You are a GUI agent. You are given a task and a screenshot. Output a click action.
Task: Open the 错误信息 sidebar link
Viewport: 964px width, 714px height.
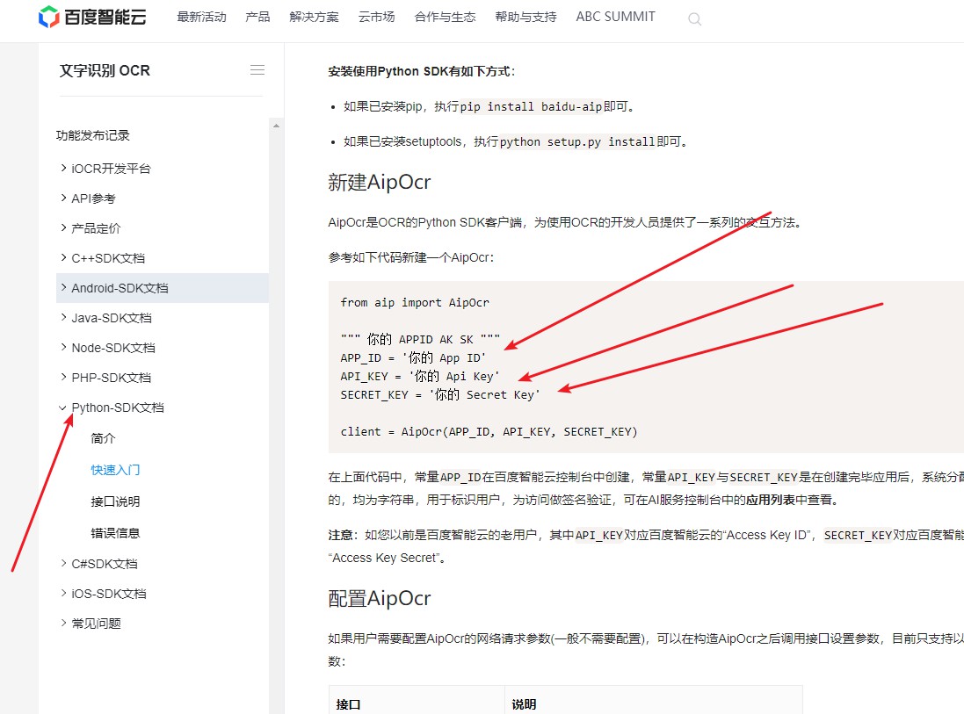[x=116, y=533]
